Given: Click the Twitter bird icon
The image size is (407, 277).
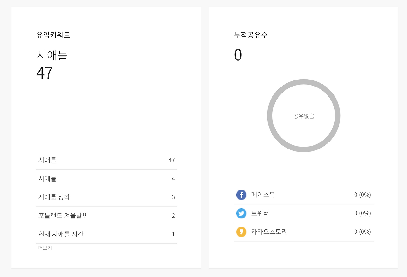Looking at the screenshot, I should pos(241,213).
